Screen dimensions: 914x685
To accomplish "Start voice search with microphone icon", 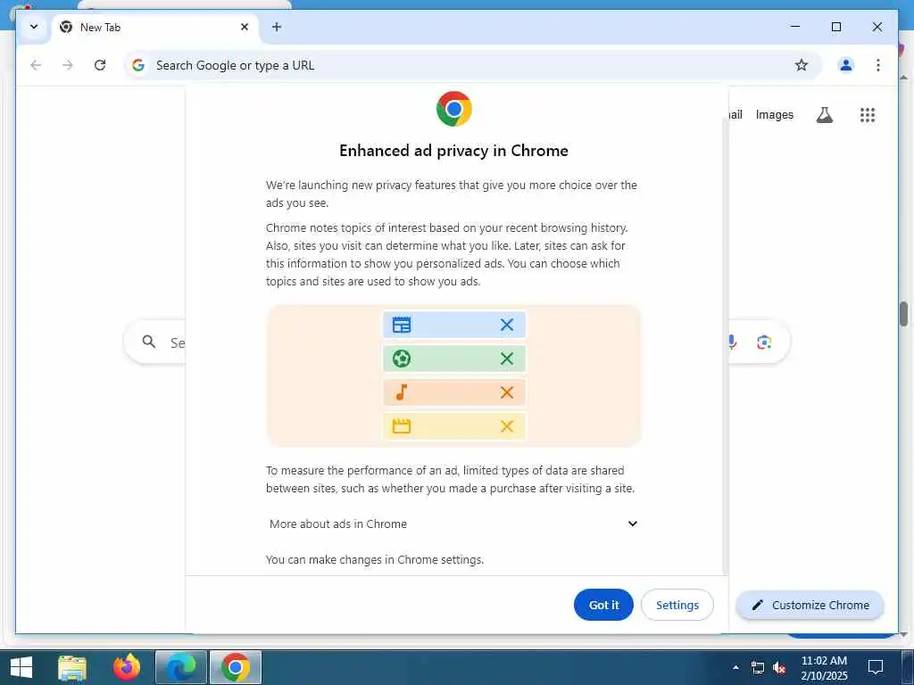I will [732, 342].
